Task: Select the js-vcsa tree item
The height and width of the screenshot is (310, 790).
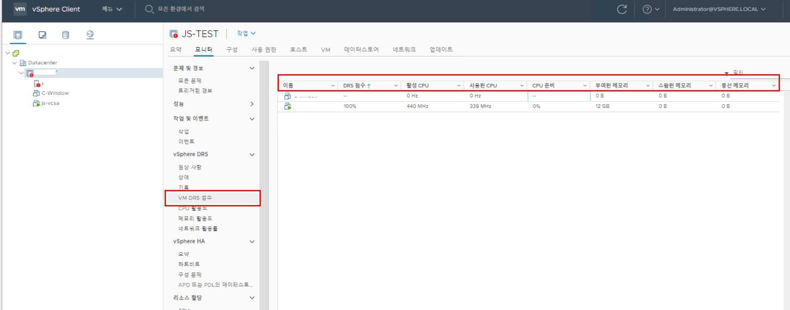Action: click(x=50, y=103)
